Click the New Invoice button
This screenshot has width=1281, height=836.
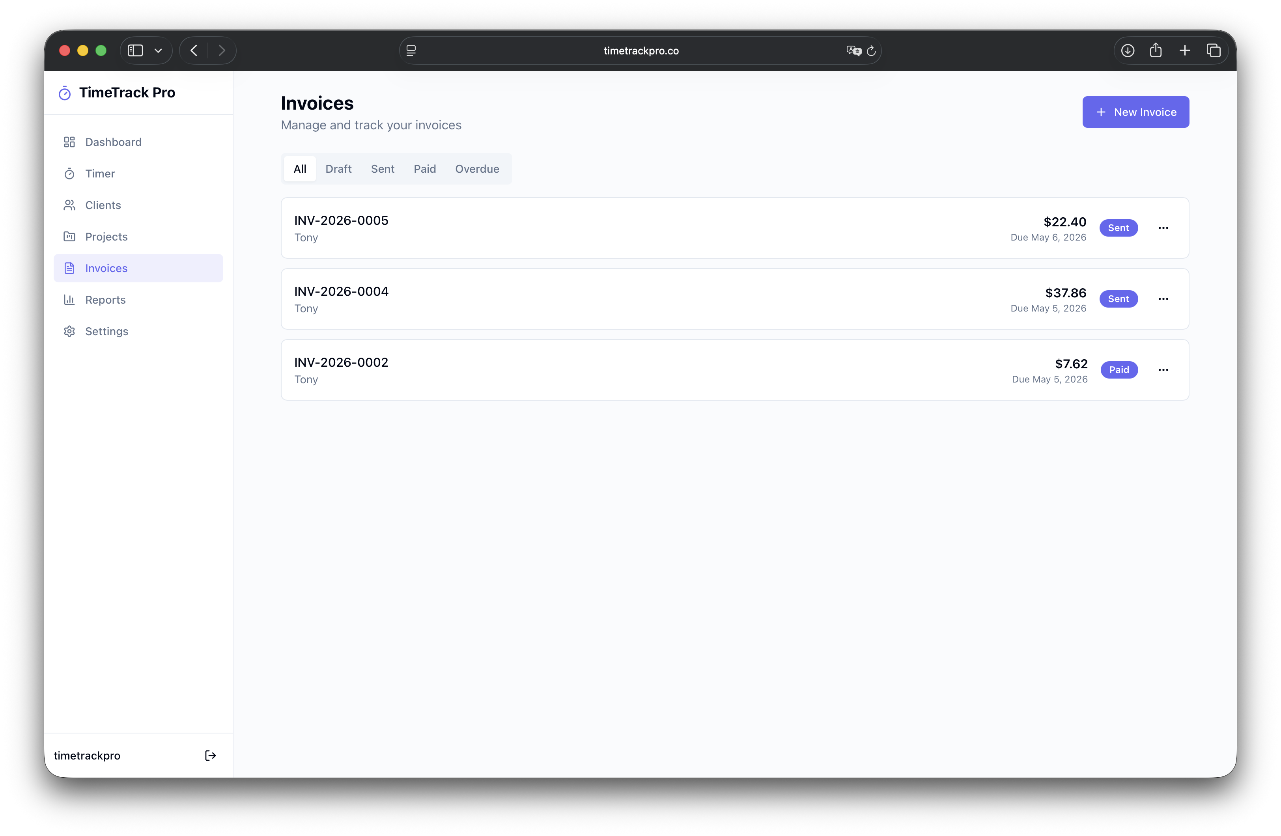(1135, 112)
